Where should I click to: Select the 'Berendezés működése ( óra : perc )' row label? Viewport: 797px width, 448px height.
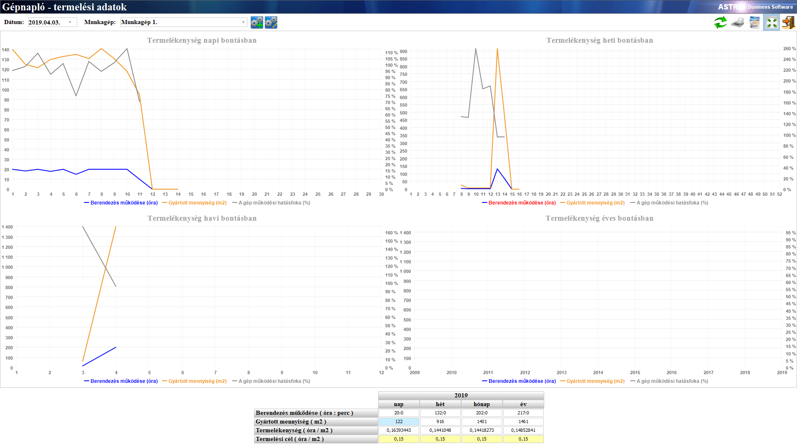(x=316, y=413)
